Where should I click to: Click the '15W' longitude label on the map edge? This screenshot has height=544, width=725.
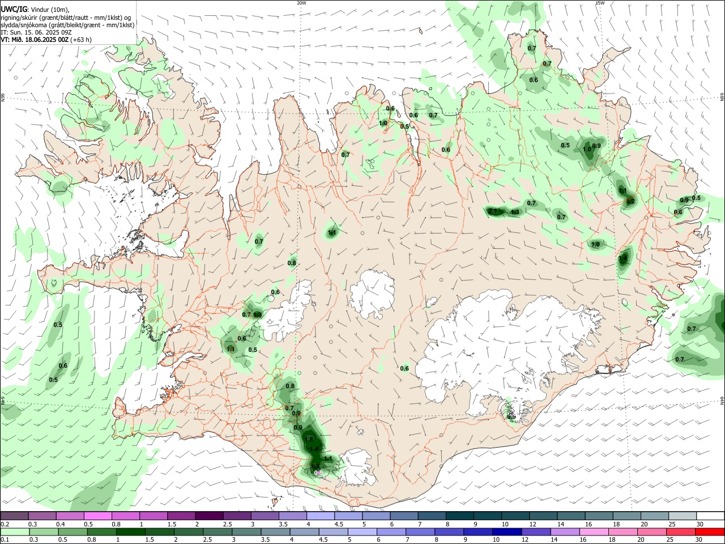600,3
